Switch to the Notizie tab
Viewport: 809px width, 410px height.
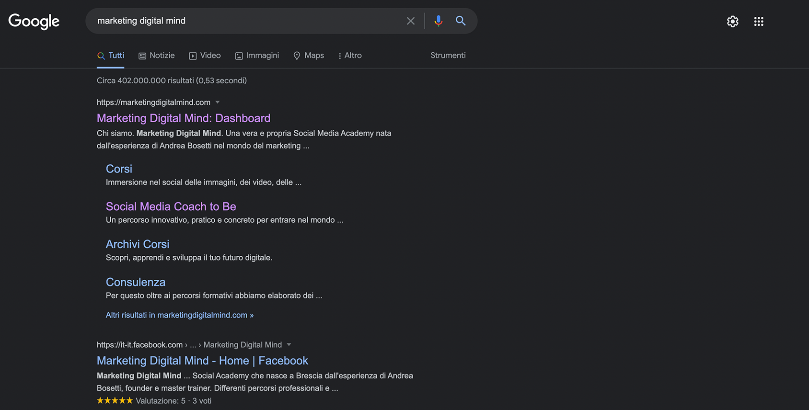click(157, 56)
